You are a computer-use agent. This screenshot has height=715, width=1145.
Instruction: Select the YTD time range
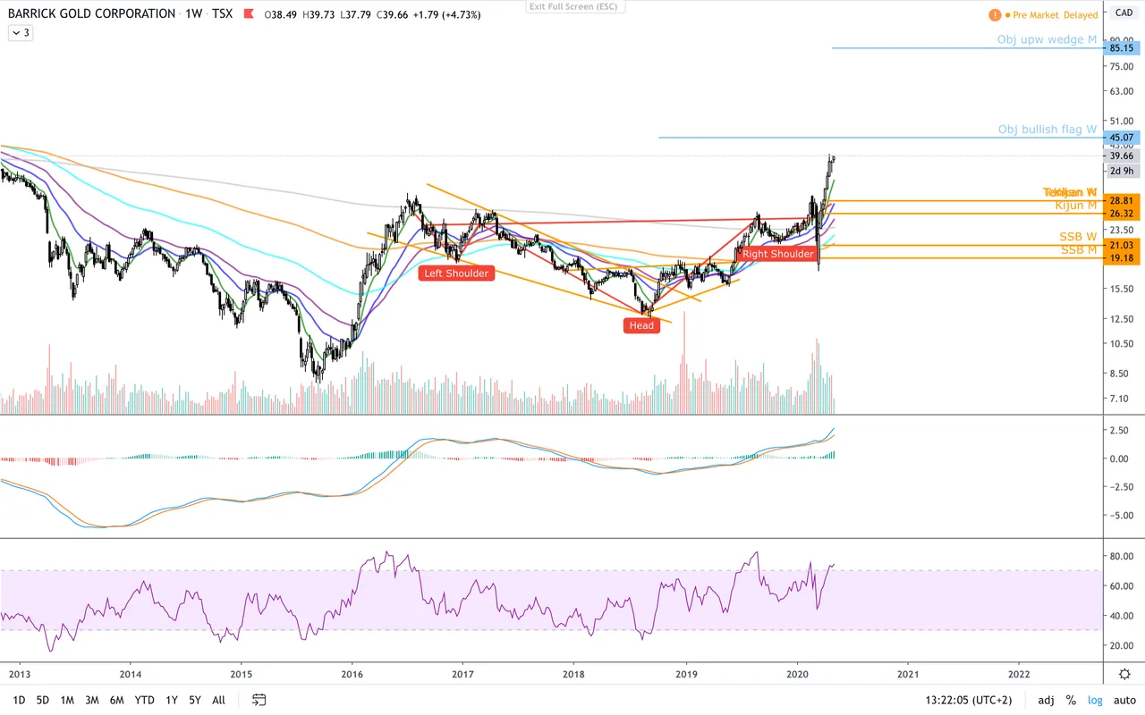[144, 700]
